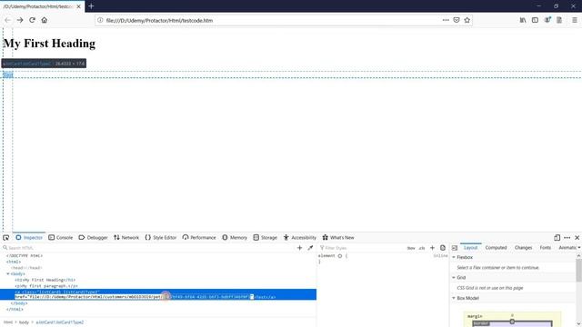Click the element selector highlight icon in Rules
This screenshot has width=582, height=327.
click(x=339, y=256)
